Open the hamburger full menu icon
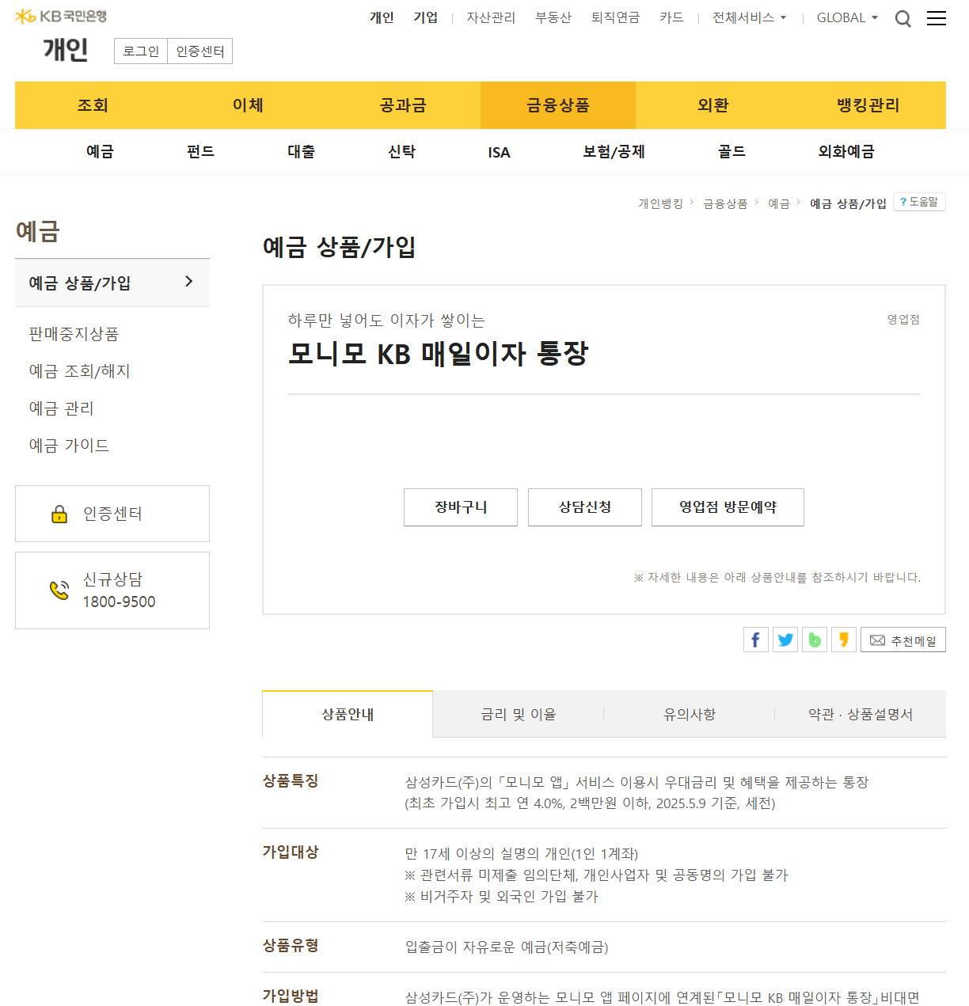This screenshot has height=1006, width=969. (937, 18)
